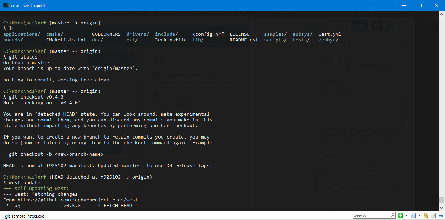Viewport: 445px width, 220px height.
Task: Select the git-remote-https.exe console tab
Action: coord(24,216)
